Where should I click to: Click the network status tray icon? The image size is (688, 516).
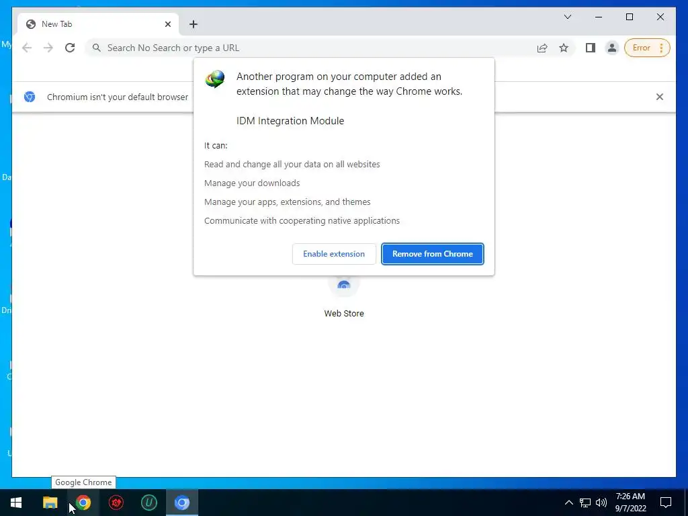click(585, 503)
